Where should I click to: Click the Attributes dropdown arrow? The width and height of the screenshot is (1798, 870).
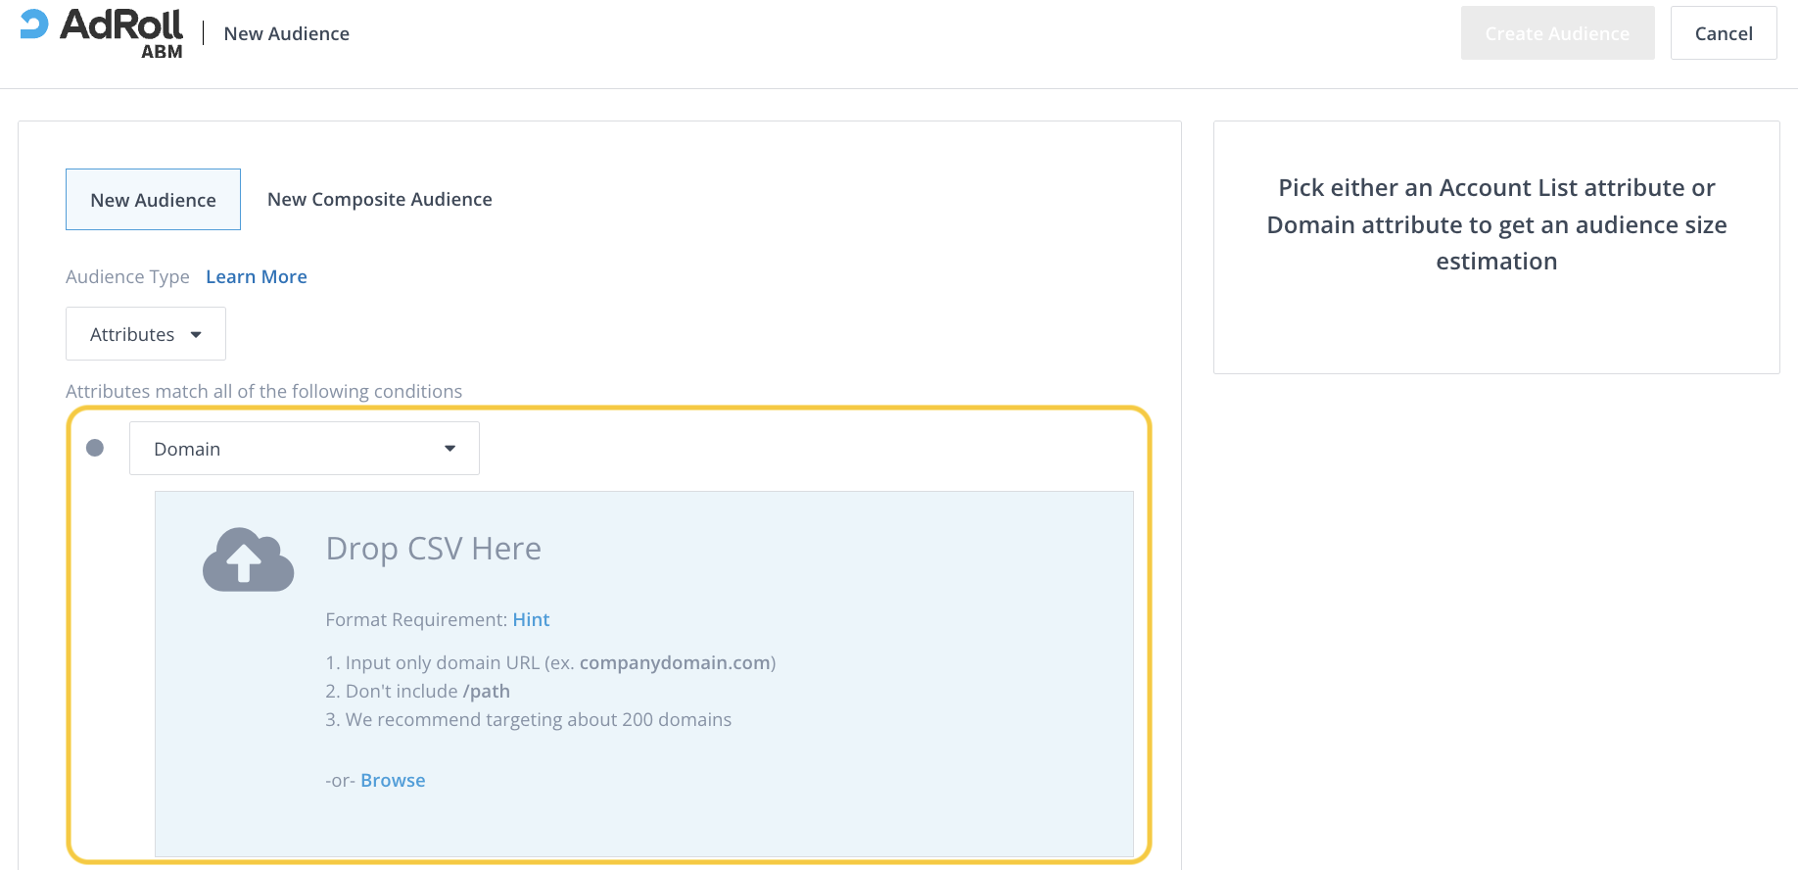[196, 335]
